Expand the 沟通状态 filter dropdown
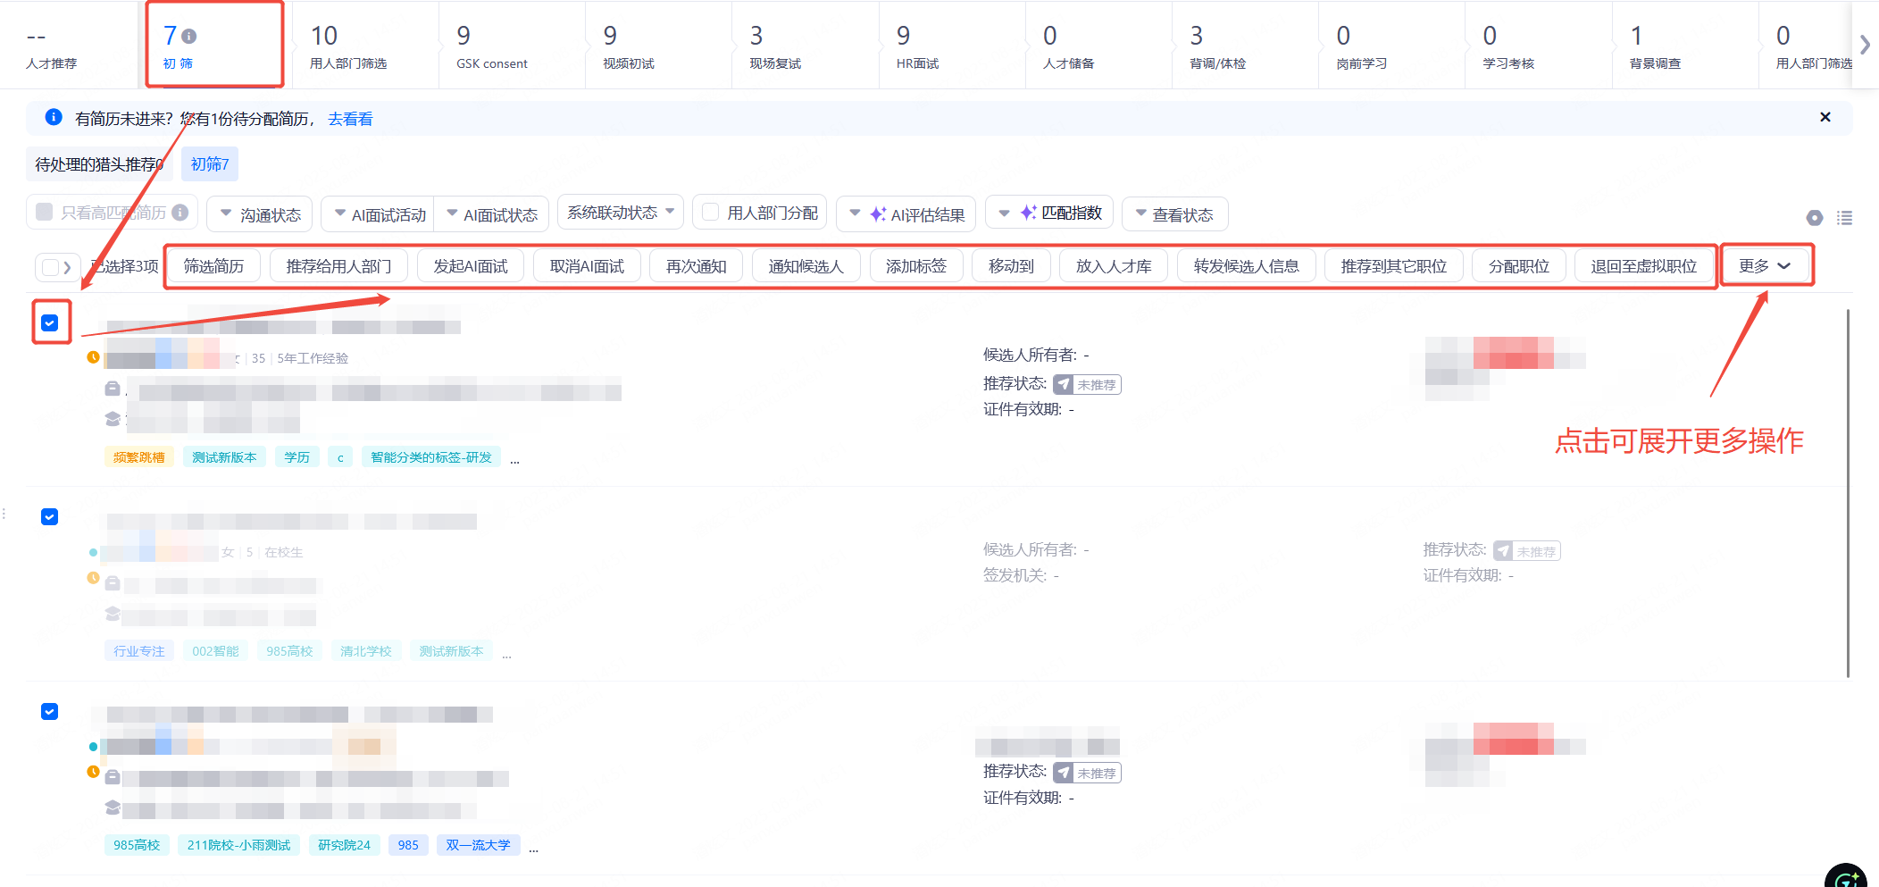 point(260,214)
